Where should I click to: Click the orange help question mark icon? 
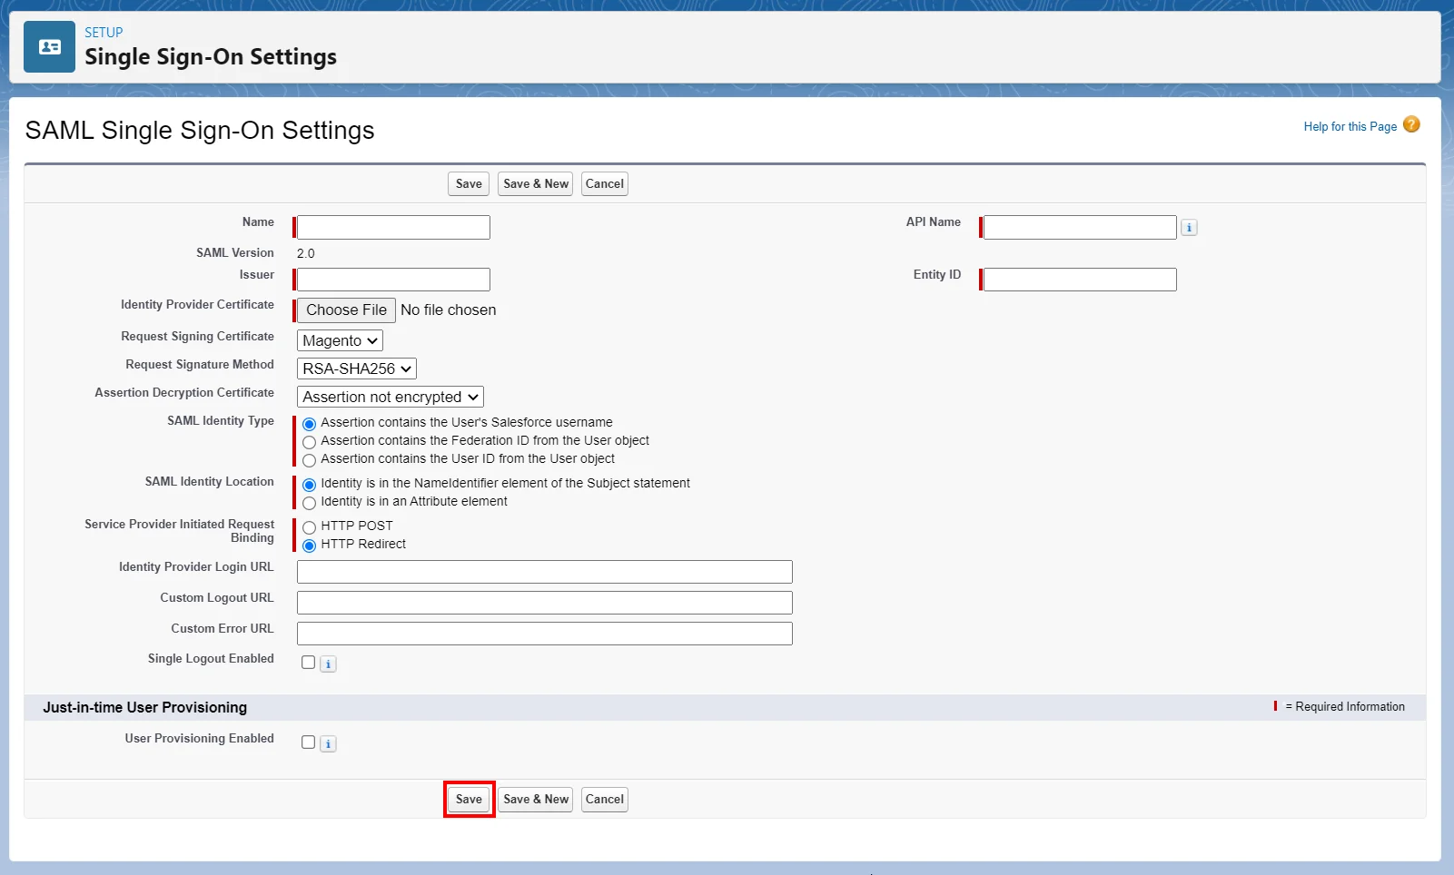pyautogui.click(x=1411, y=124)
